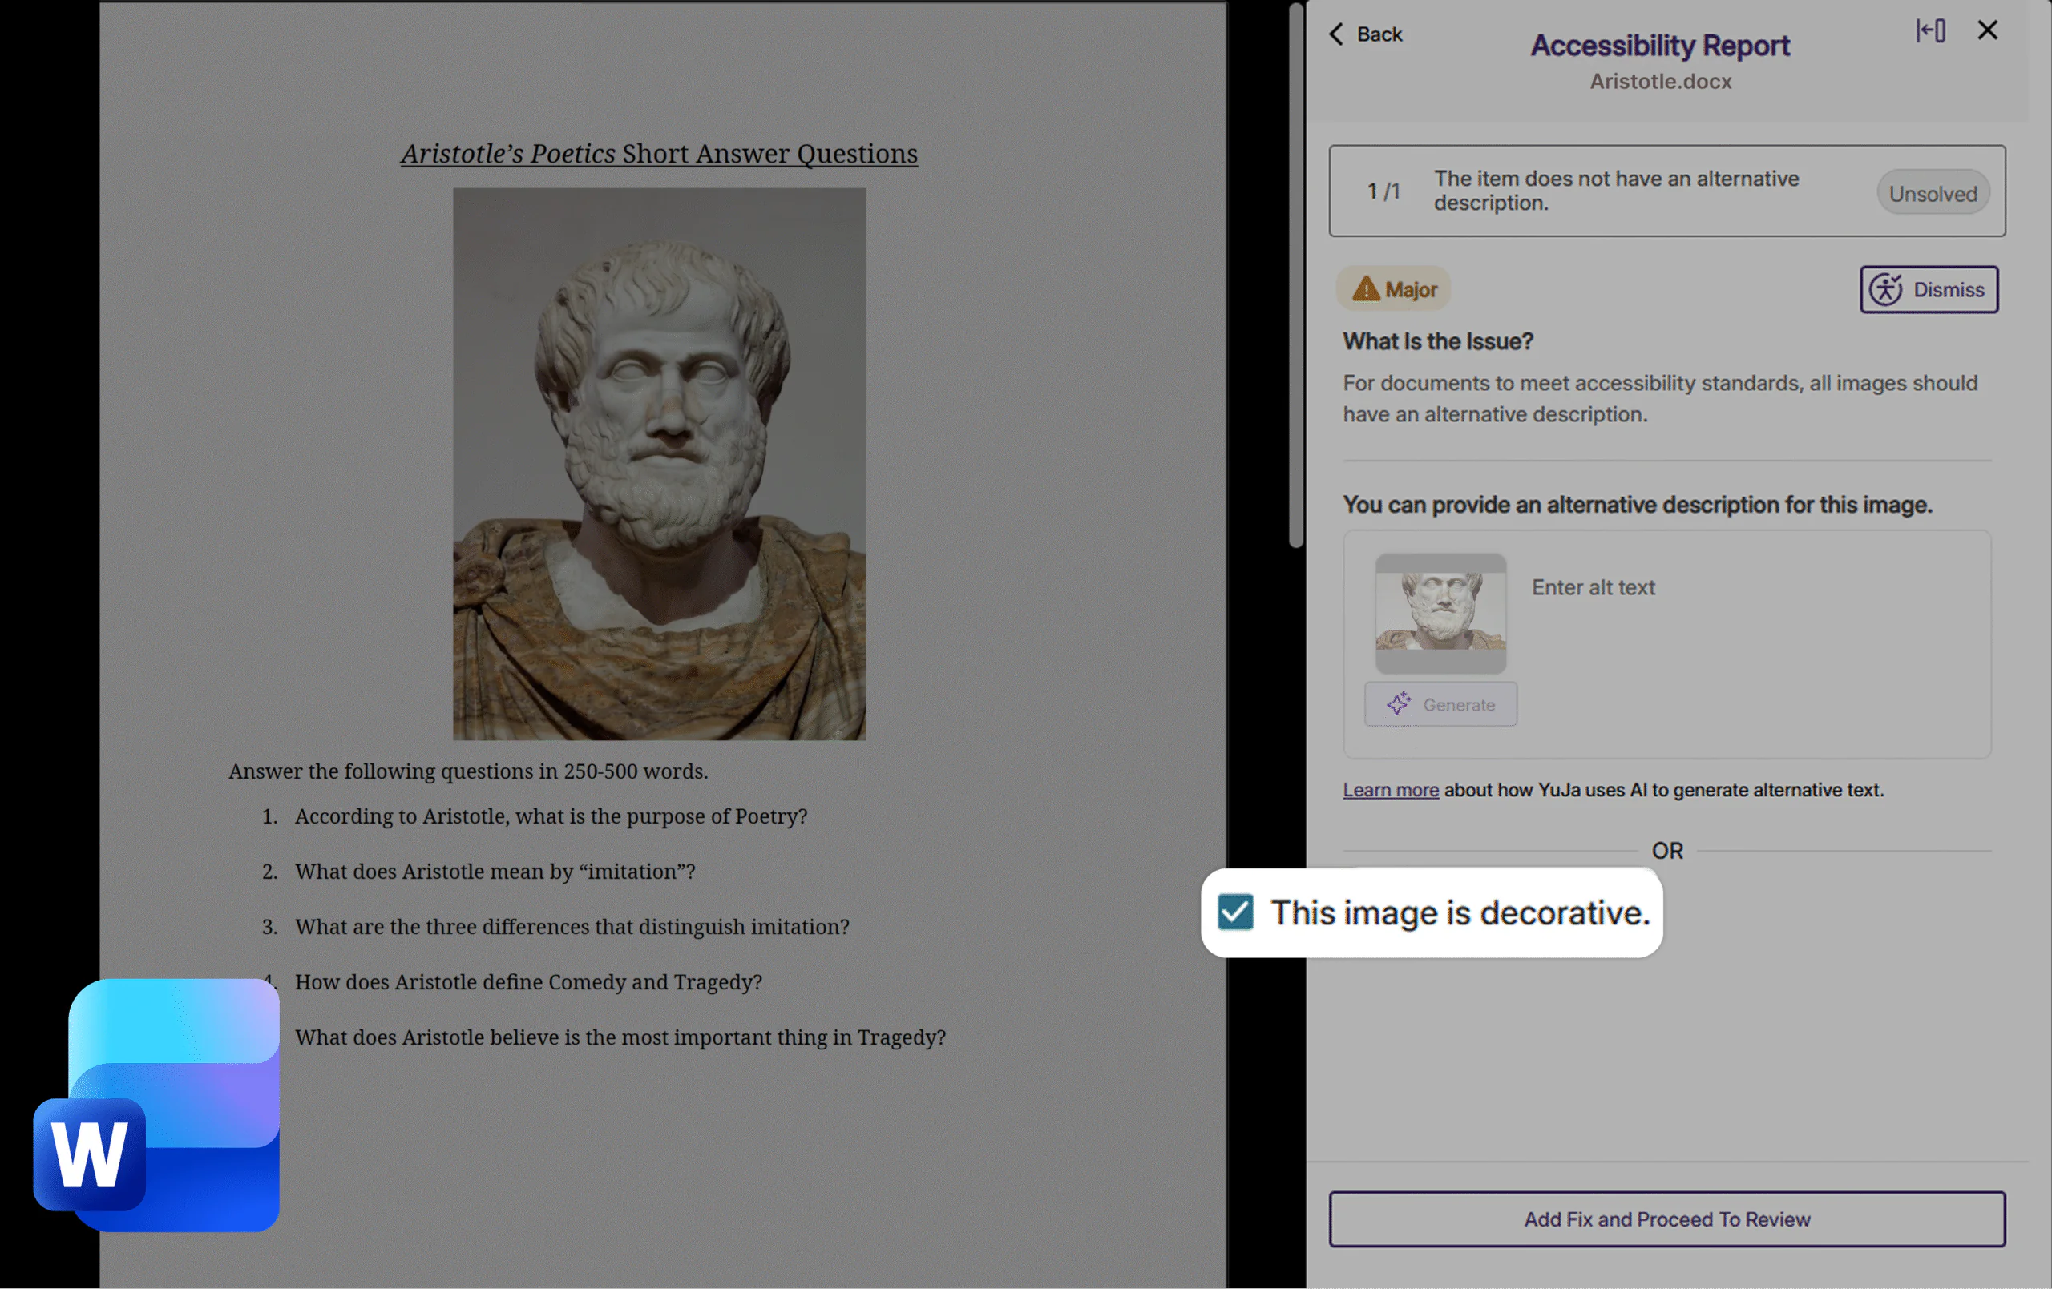Click the warning triangle in the Major badge
The width and height of the screenshot is (2052, 1289).
(1367, 289)
